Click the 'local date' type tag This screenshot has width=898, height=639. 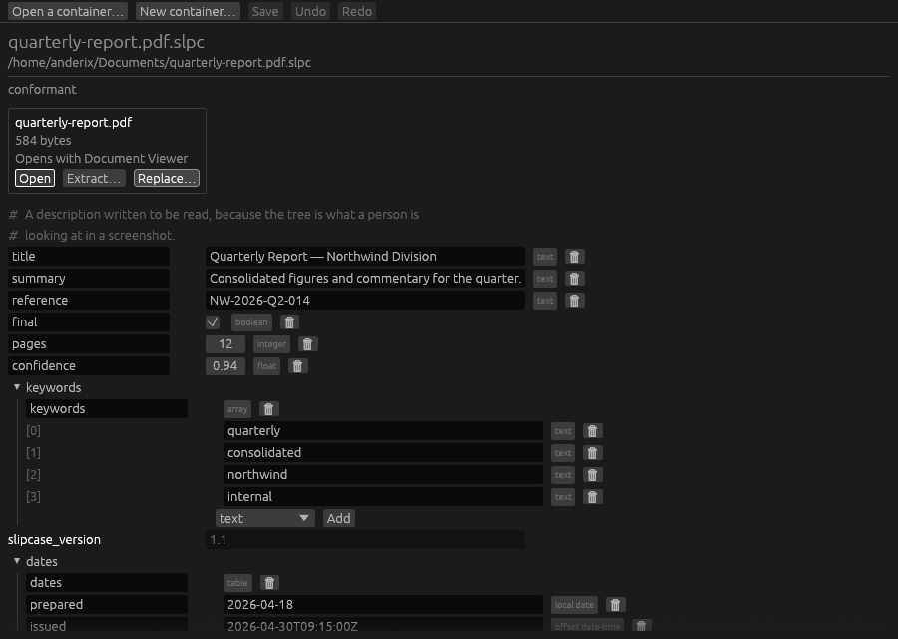coord(574,605)
